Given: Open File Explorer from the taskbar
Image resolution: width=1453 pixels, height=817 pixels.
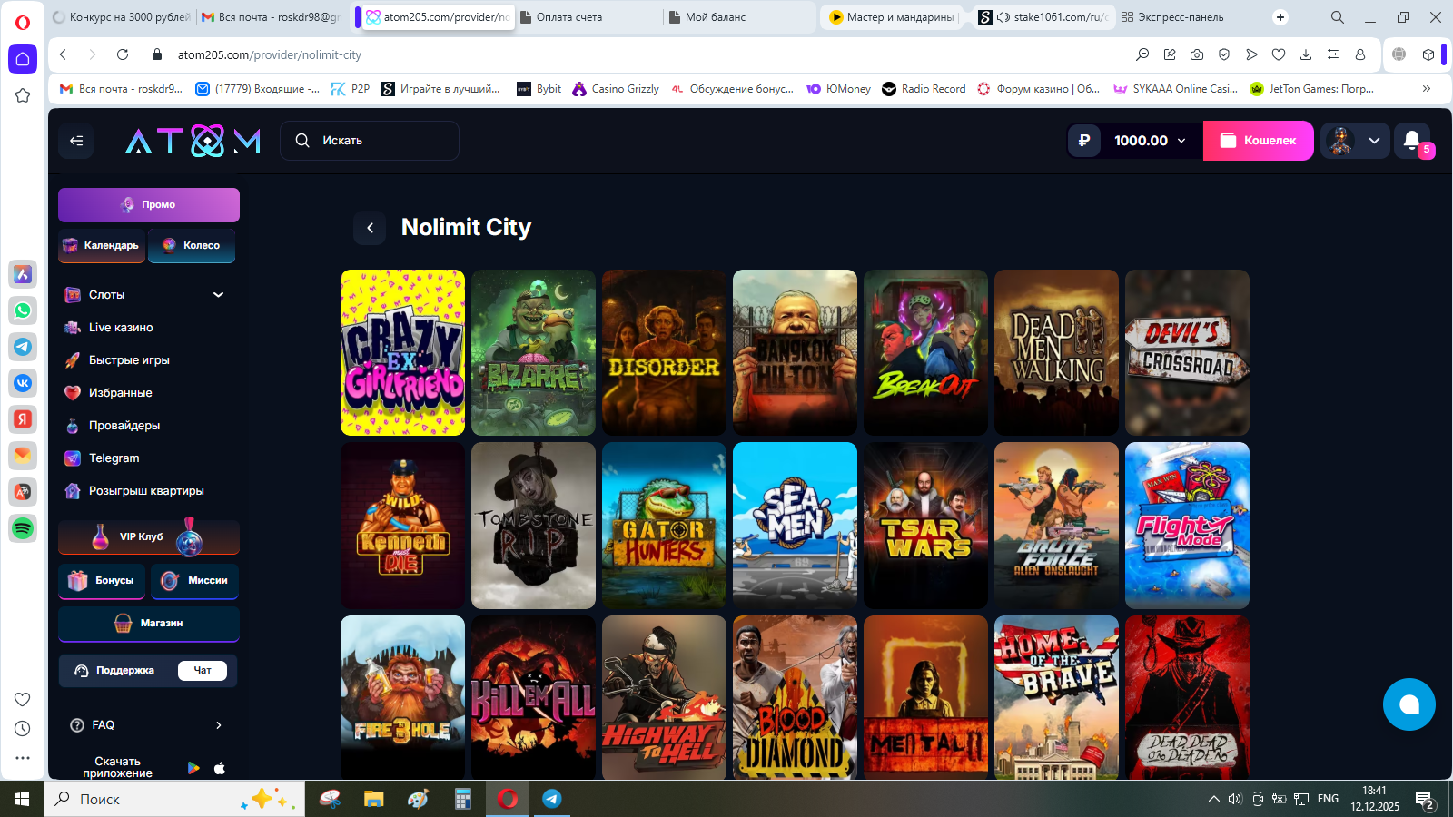Looking at the screenshot, I should click(x=373, y=799).
